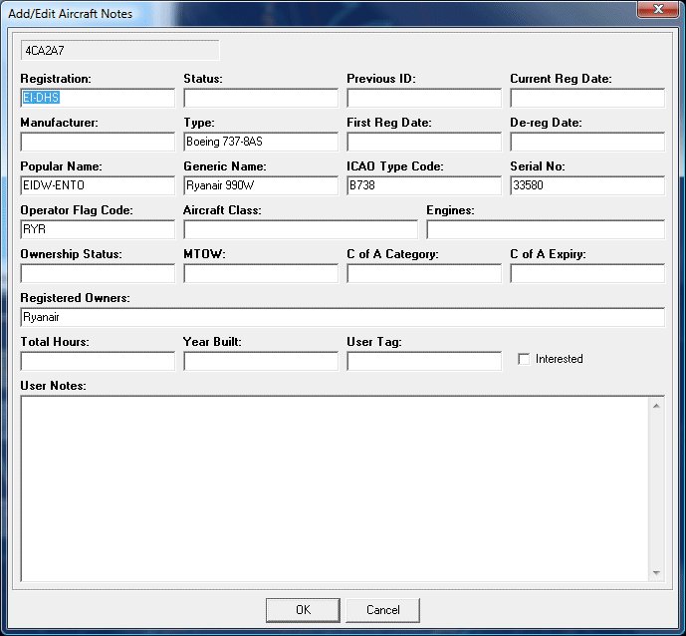Click the OK button
The width and height of the screenshot is (686, 636).
303,610
